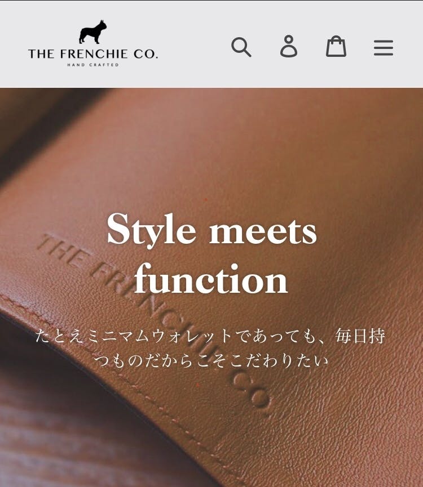Screen dimensions: 423x487
Task: View the shopping bag cart
Action: (x=336, y=46)
